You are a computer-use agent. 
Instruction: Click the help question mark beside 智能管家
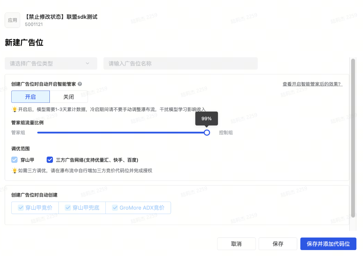tap(80, 84)
